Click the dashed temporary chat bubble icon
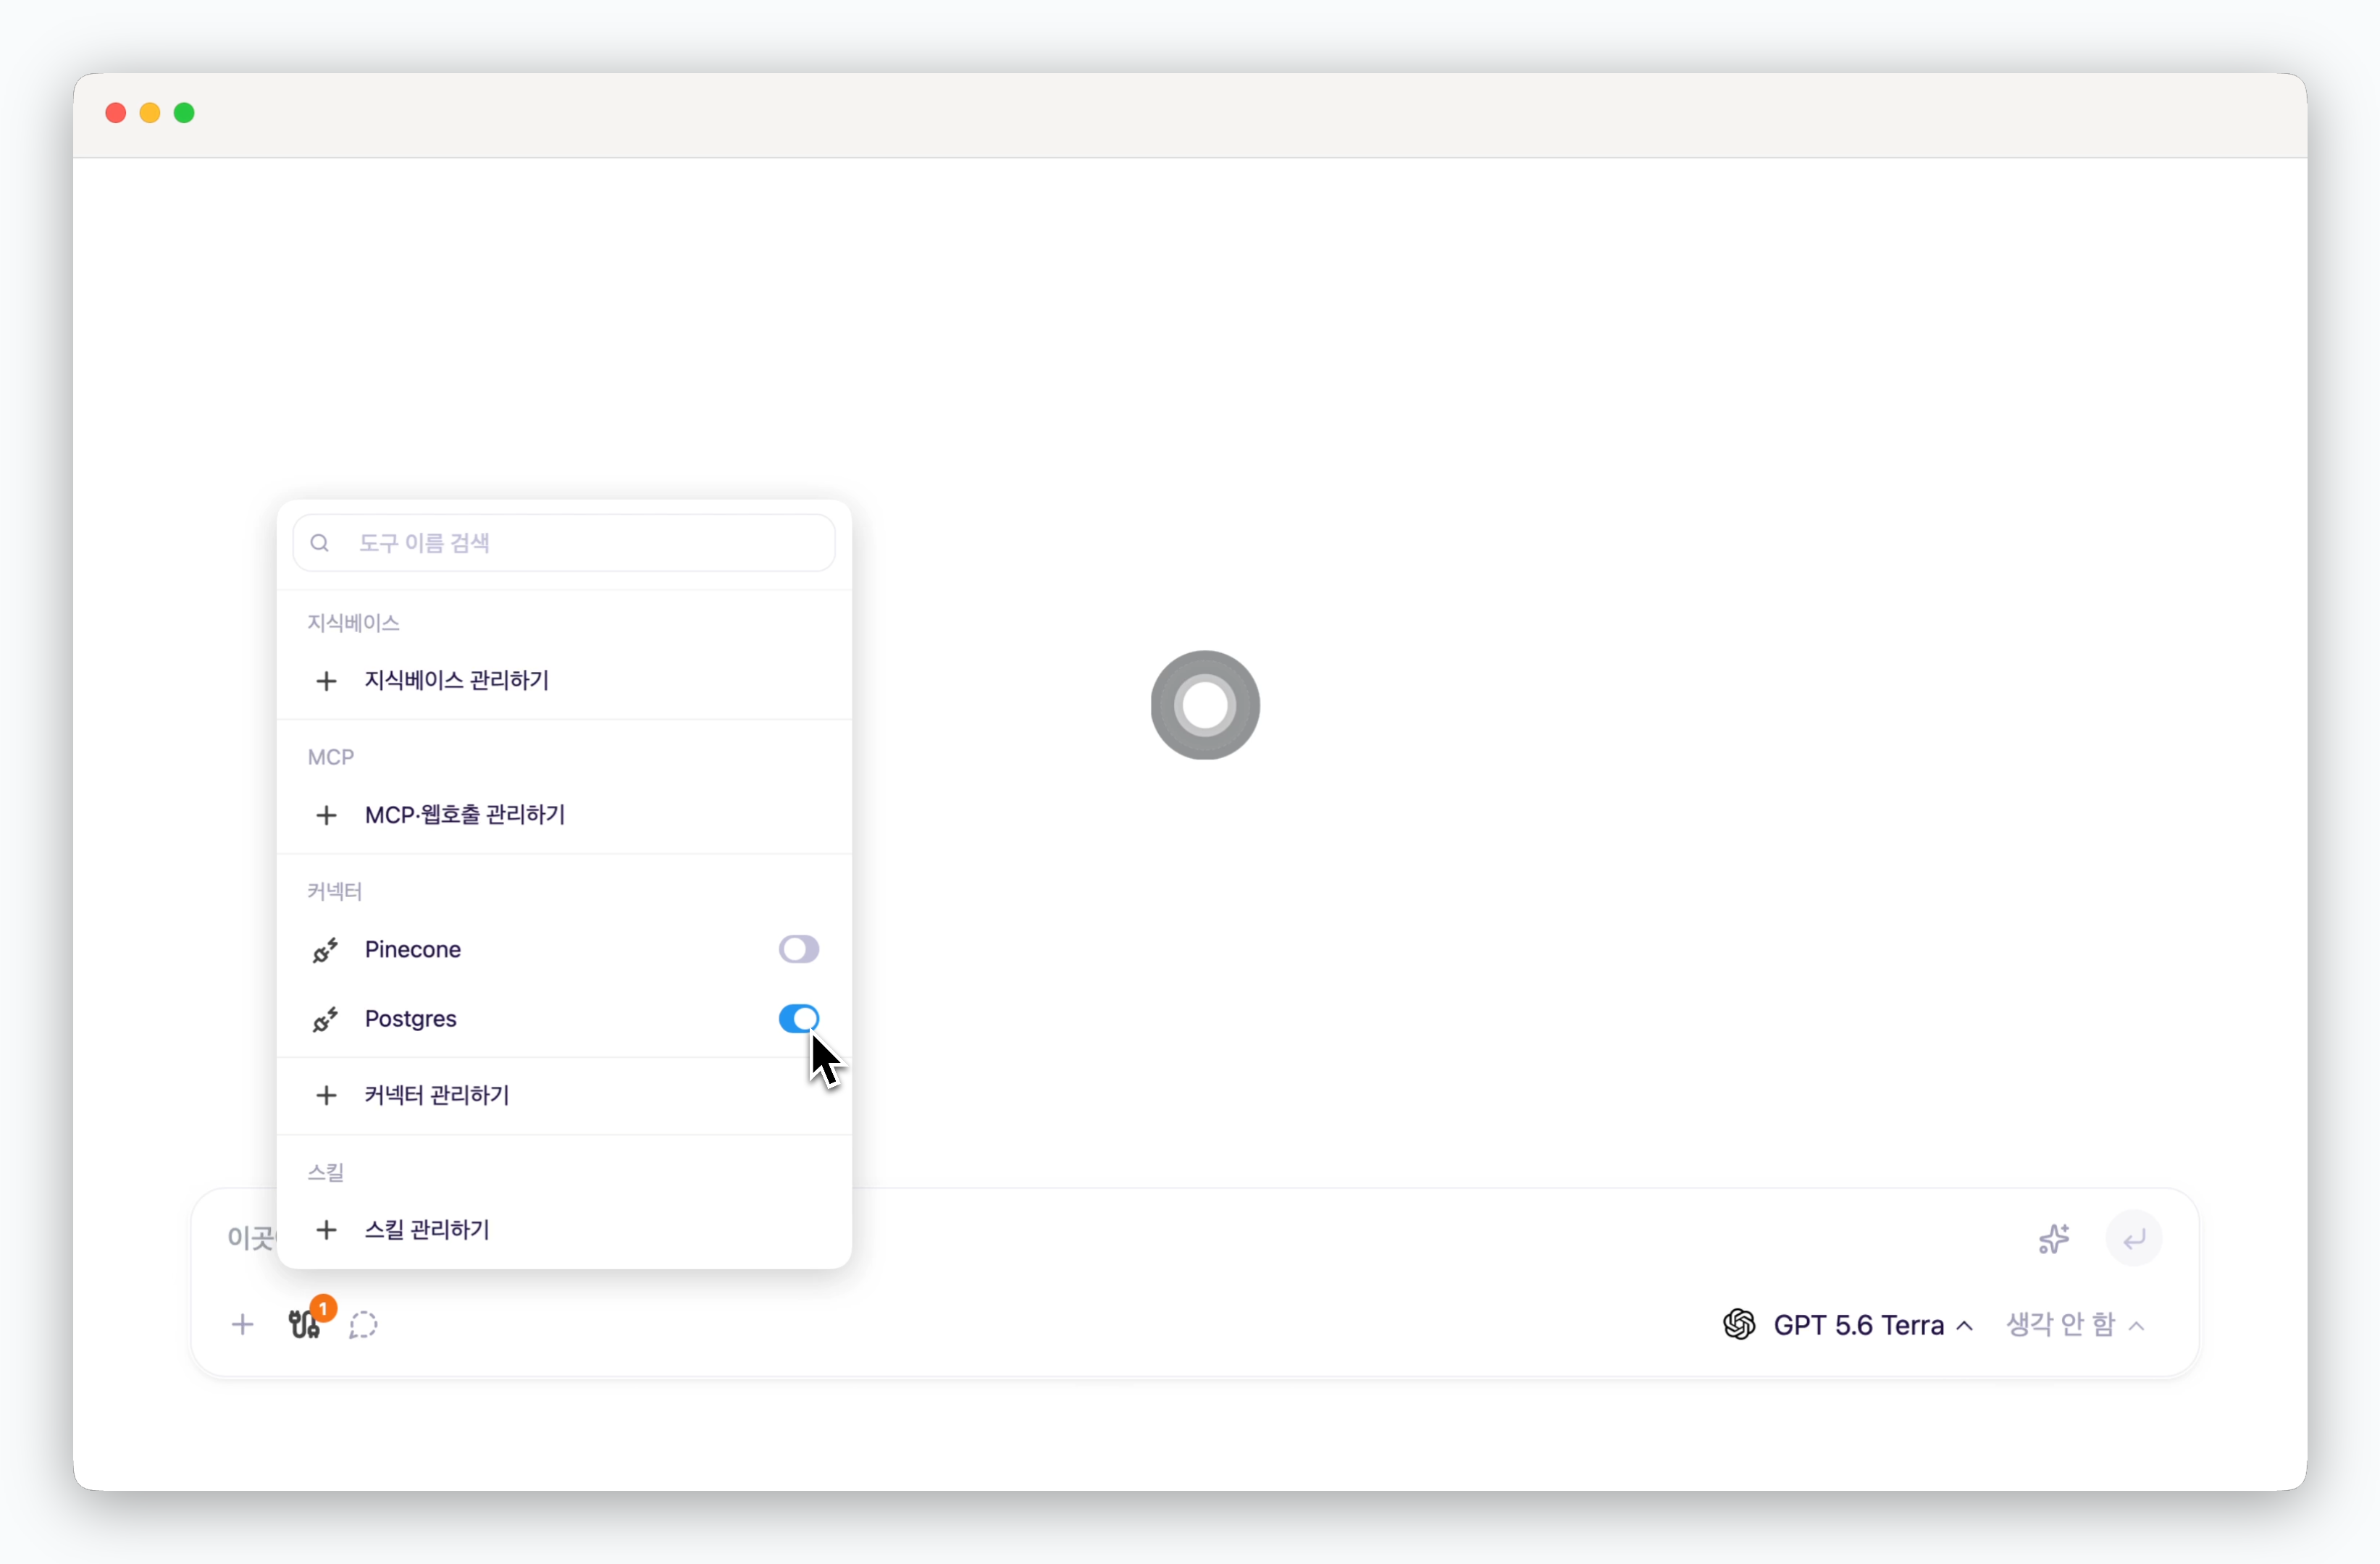Image resolution: width=2380 pixels, height=1564 pixels. 363,1325
